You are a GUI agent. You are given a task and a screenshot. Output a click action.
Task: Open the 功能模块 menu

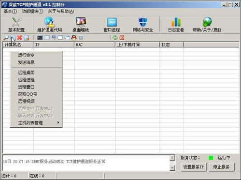tap(32, 11)
